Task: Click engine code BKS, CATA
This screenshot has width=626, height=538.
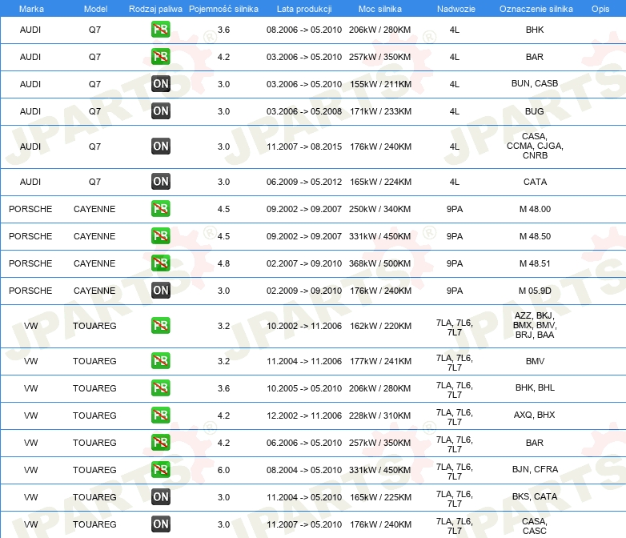Action: [535, 496]
